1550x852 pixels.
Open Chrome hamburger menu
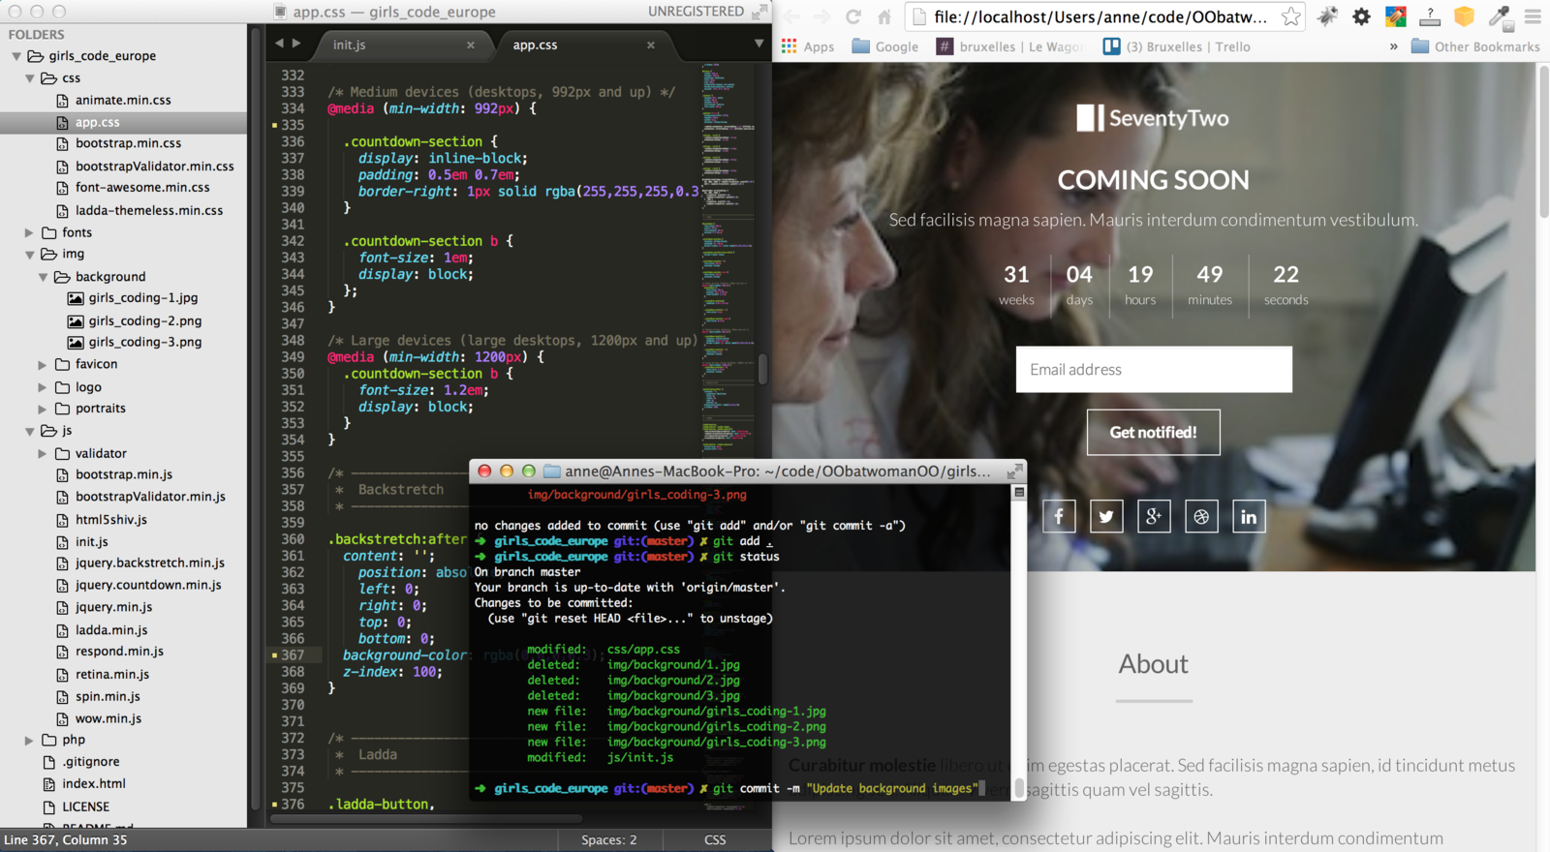(x=1533, y=16)
